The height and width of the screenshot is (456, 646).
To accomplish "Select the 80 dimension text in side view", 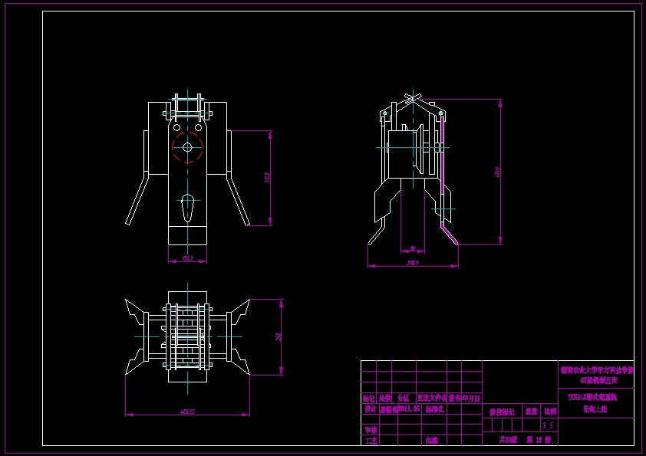I will point(413,248).
